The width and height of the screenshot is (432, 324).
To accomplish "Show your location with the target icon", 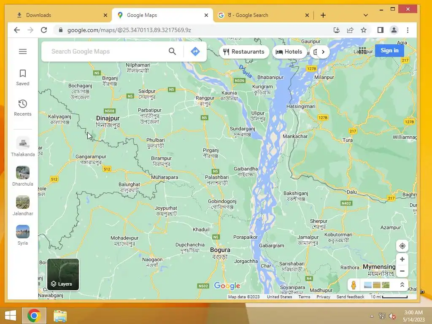I will 402,246.
